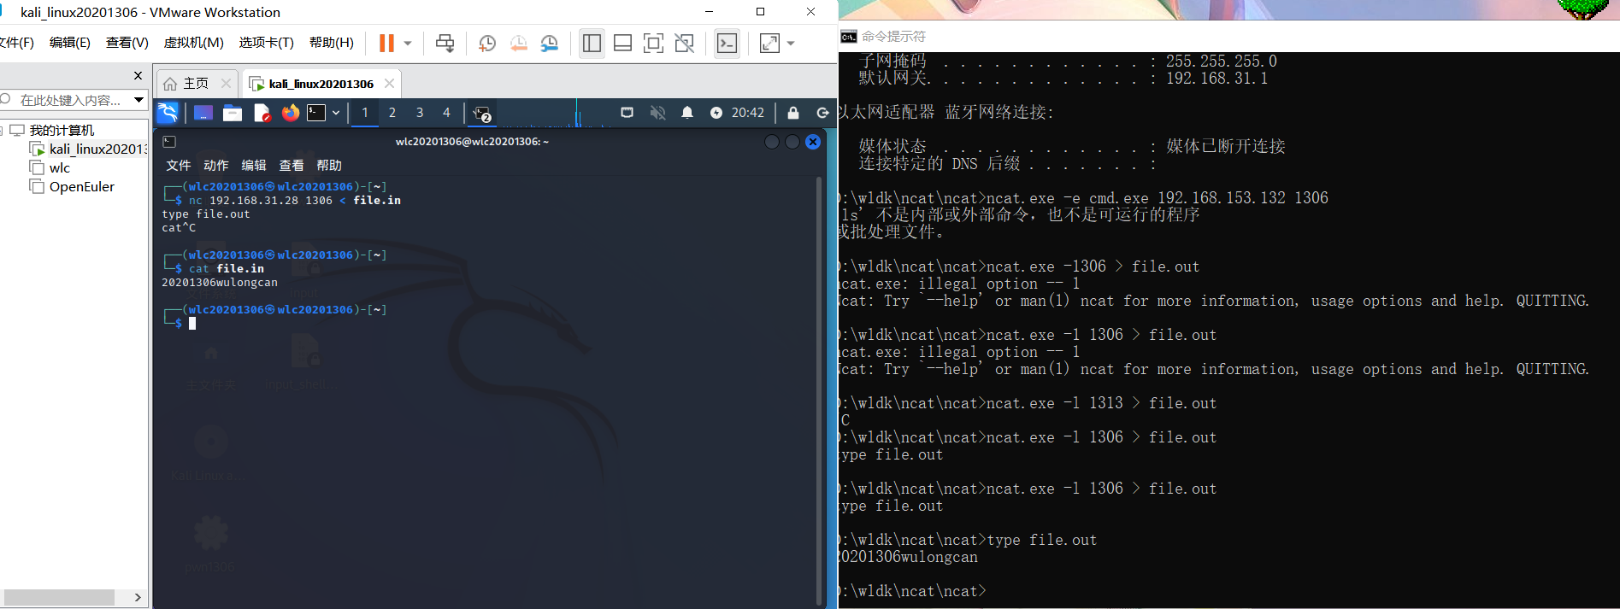Revert to the previous VM snapshot
The image size is (1620, 609).
518,43
